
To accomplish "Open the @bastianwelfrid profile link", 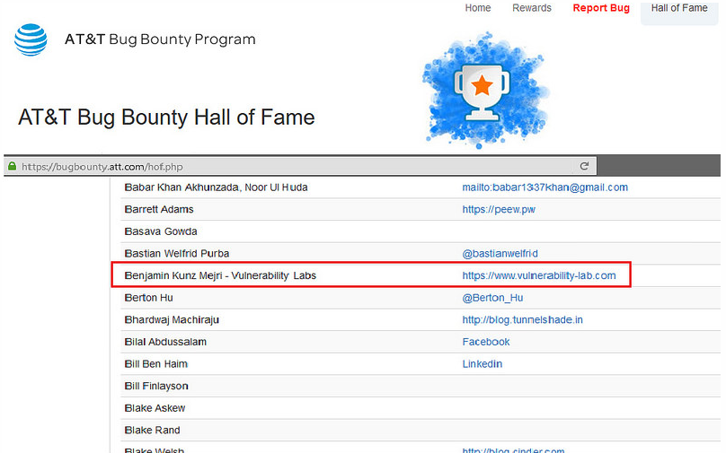I will coord(500,254).
